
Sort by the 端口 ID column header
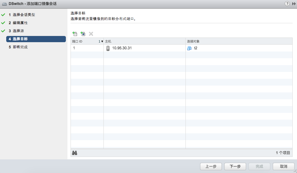pyautogui.click(x=87, y=41)
